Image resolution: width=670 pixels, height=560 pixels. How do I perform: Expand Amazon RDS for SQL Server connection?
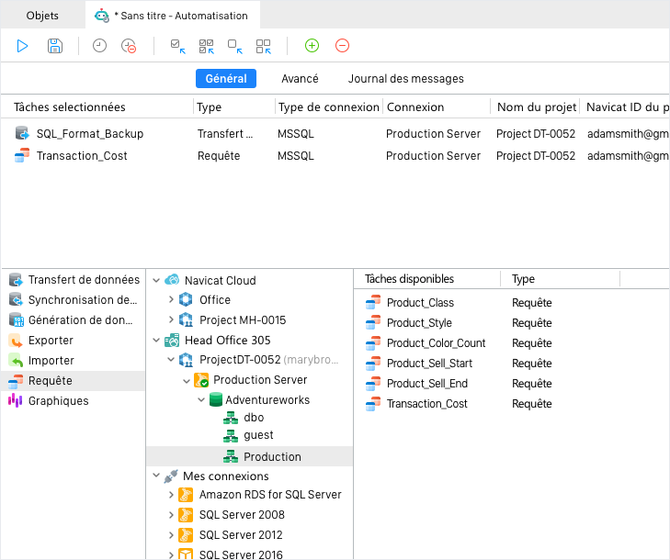pyautogui.click(x=171, y=495)
